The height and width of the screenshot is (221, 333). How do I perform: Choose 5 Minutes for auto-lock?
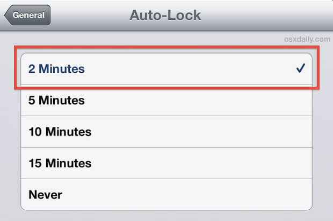click(x=161, y=100)
